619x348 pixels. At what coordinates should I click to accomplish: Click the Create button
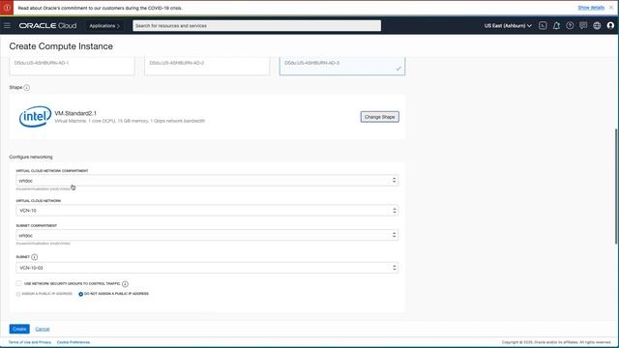pos(19,329)
